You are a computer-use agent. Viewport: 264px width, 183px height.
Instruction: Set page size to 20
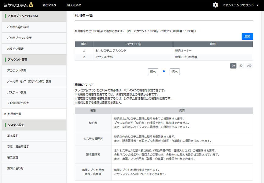(233, 66)
